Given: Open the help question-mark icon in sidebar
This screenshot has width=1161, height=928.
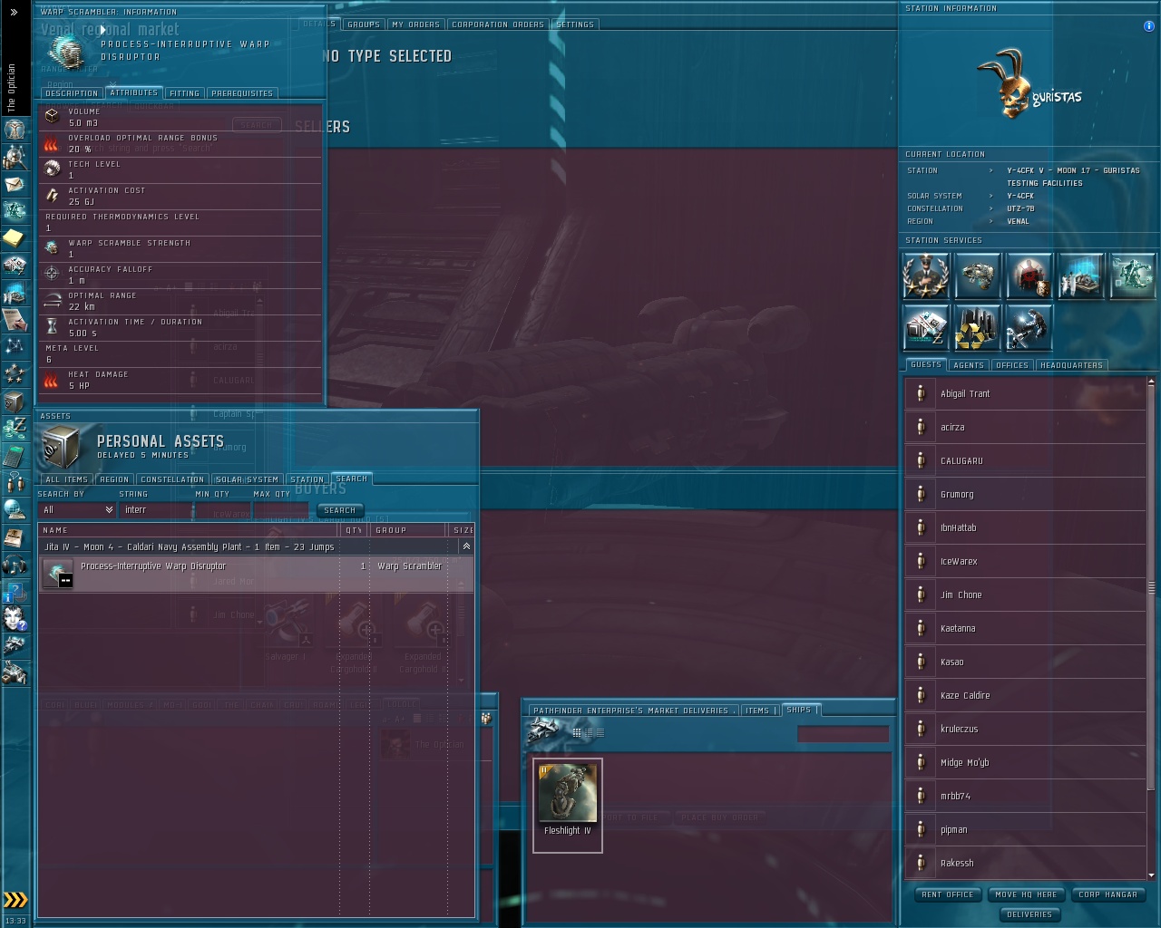Looking at the screenshot, I should click(15, 593).
